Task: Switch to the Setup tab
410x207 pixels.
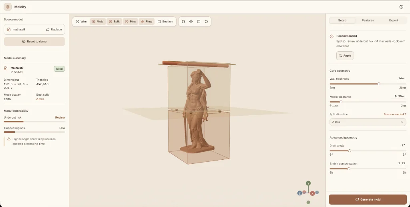Action: point(342,20)
